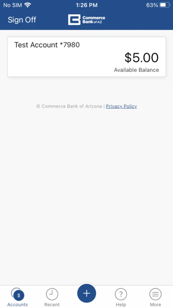The width and height of the screenshot is (173, 308).
Task: Open the Recent clock icon
Action: point(52,294)
